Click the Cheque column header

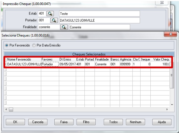145,59
